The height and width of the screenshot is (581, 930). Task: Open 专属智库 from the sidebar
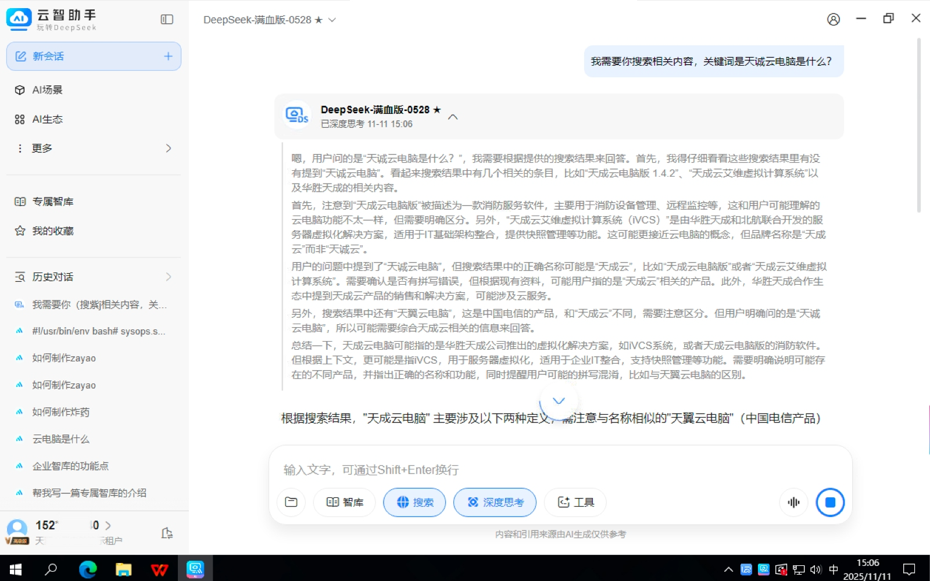[53, 202]
